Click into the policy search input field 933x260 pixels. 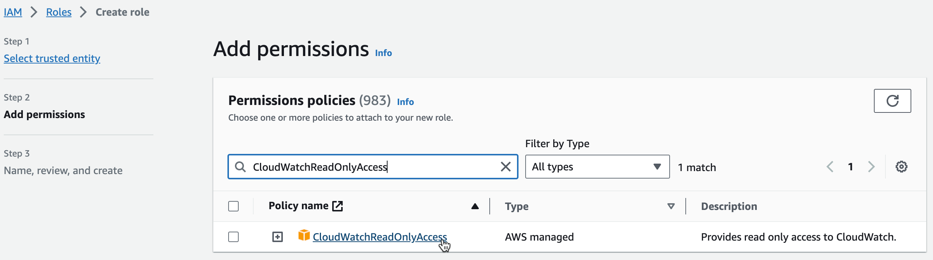(373, 167)
